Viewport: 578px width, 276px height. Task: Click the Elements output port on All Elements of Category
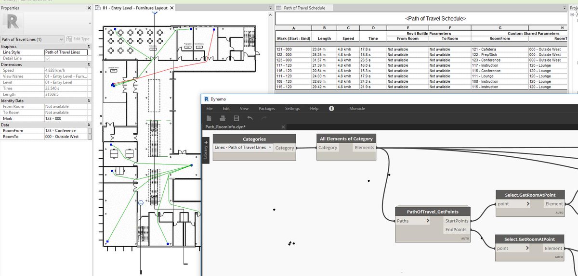coord(365,148)
